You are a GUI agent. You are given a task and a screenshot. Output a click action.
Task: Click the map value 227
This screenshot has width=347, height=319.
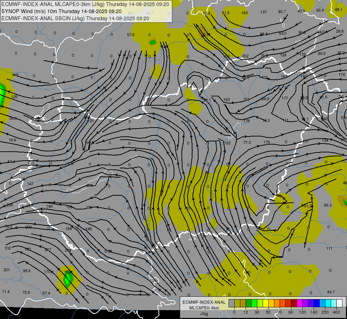click(48, 250)
